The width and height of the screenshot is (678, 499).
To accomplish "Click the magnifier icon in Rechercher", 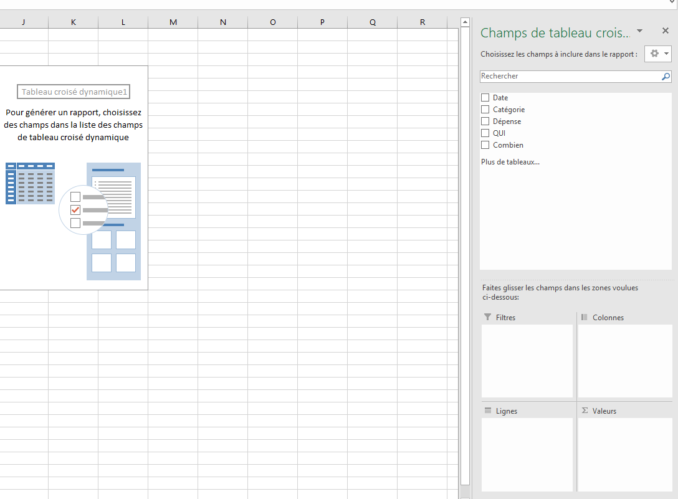I will tap(666, 76).
